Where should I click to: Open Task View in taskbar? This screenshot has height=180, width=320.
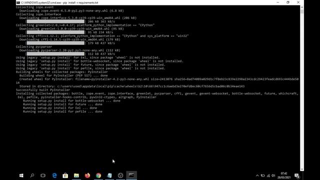pyautogui.click(x=43, y=175)
